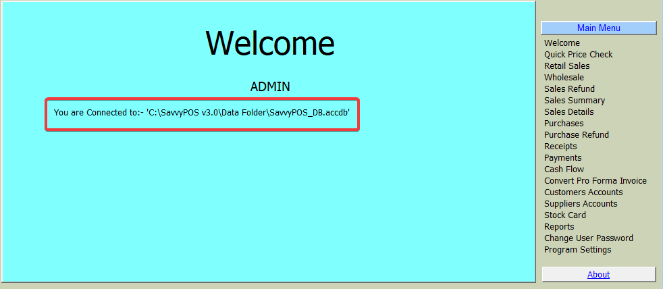Open Suppliers Accounts from menu

(581, 204)
